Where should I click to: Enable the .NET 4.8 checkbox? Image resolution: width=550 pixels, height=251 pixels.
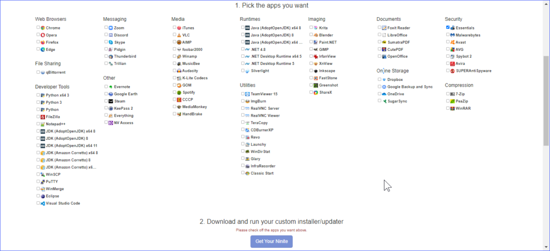[243, 49]
